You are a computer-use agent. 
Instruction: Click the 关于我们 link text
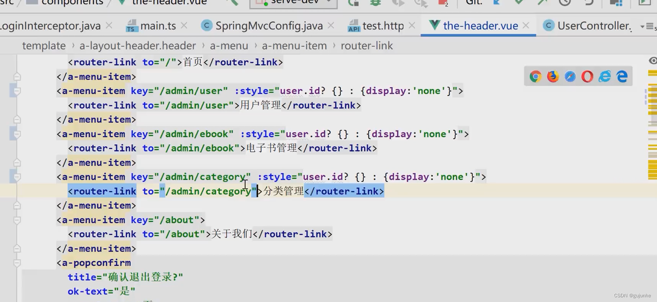[232, 234]
